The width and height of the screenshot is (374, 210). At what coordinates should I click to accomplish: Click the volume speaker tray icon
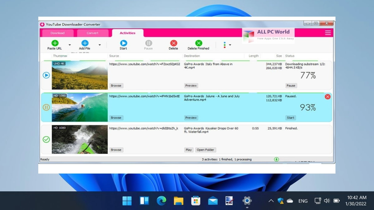tap(327, 201)
